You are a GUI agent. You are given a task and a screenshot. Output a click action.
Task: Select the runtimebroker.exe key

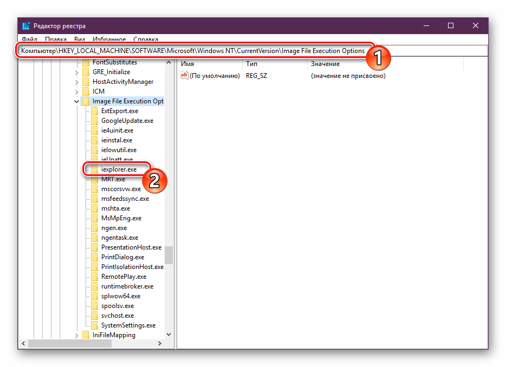tap(127, 286)
